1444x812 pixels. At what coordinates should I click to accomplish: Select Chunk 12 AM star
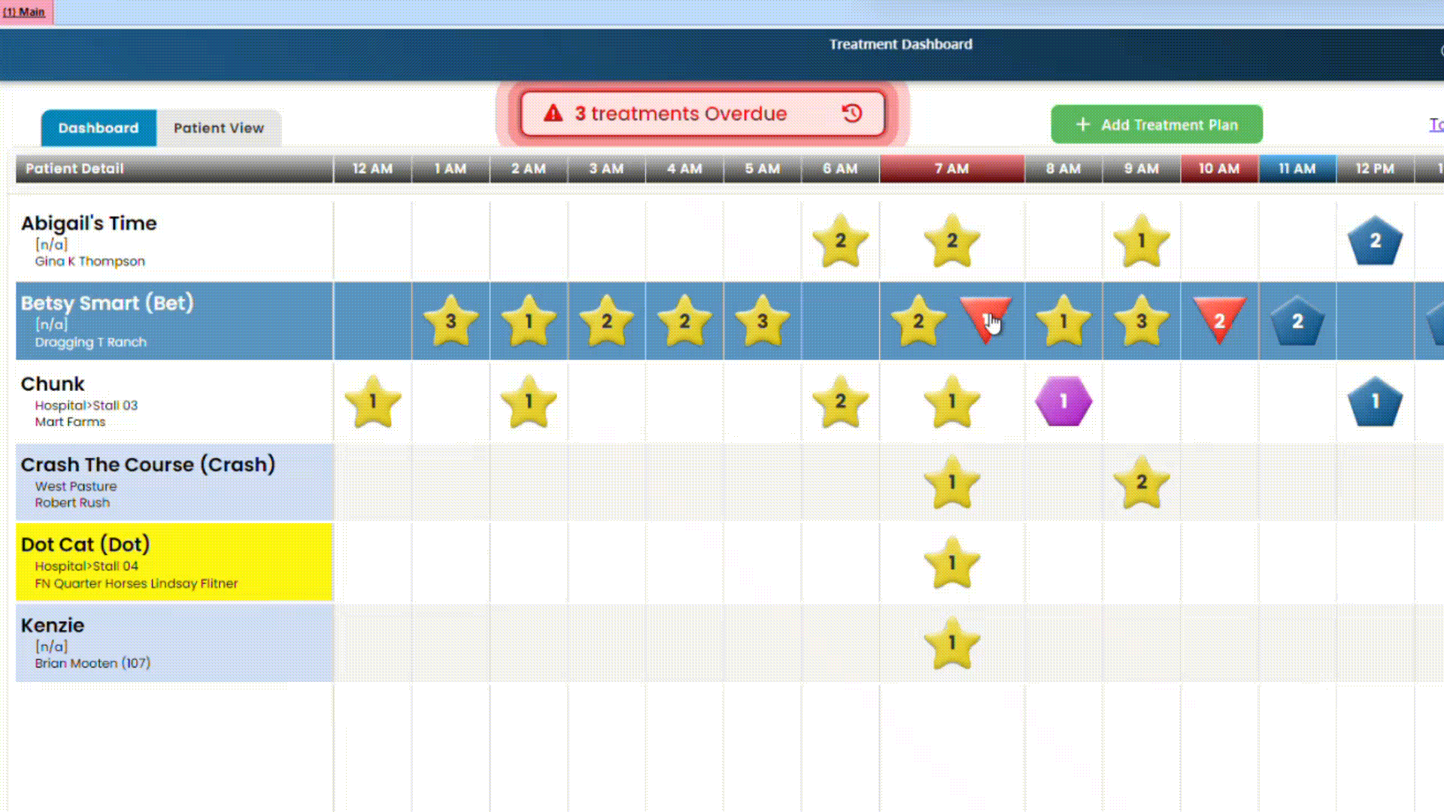[x=372, y=401]
